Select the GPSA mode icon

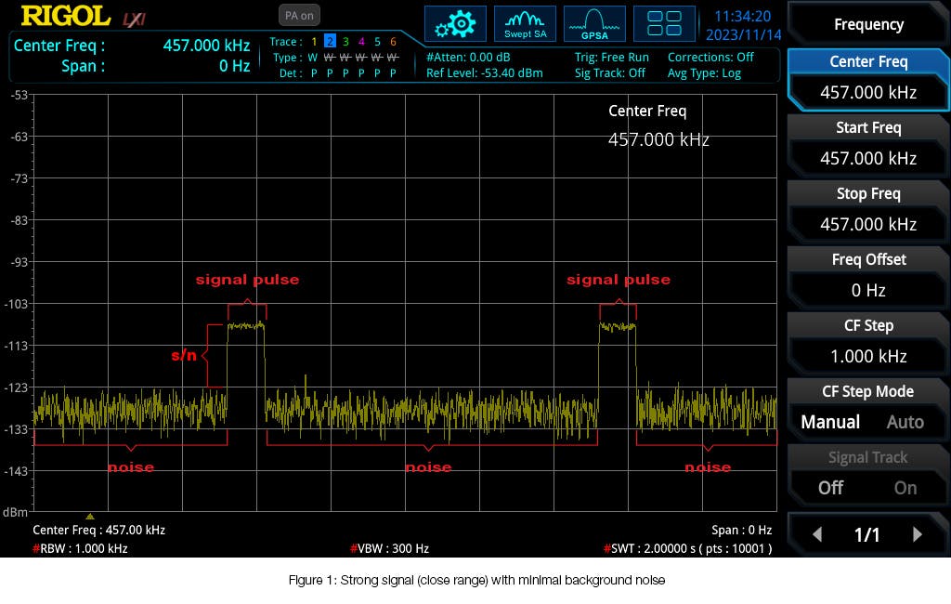pos(593,23)
